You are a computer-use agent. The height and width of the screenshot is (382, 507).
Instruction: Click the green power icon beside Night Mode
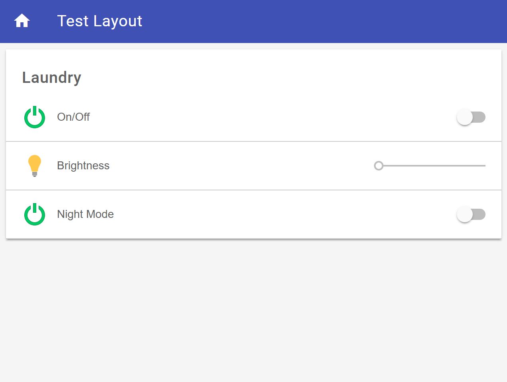pos(35,214)
